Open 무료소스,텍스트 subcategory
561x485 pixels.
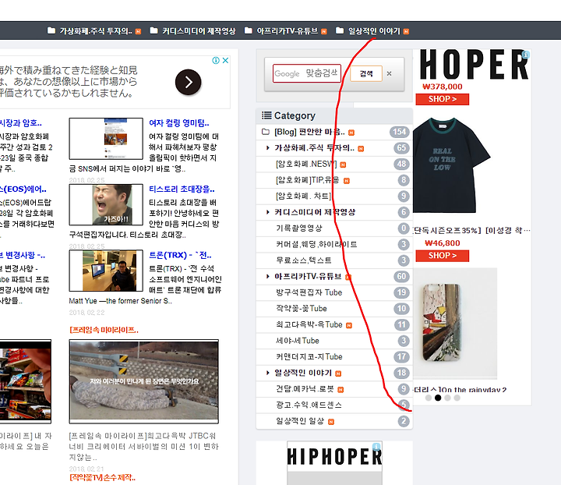click(303, 260)
